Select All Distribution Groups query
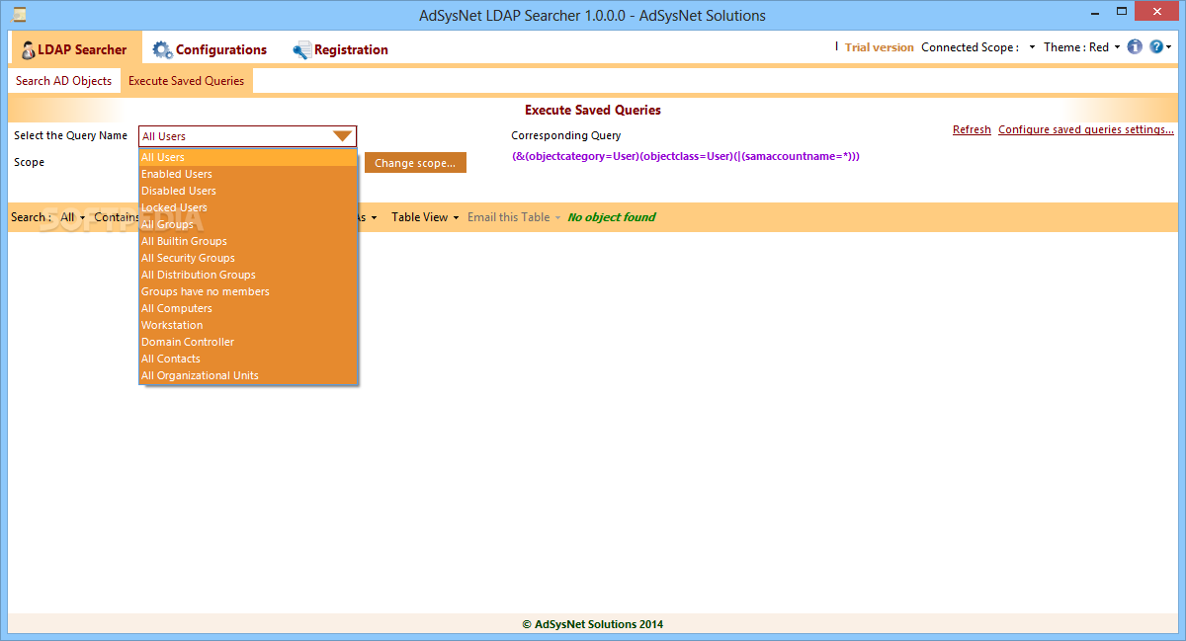Viewport: 1186px width, 641px height. tap(248, 275)
